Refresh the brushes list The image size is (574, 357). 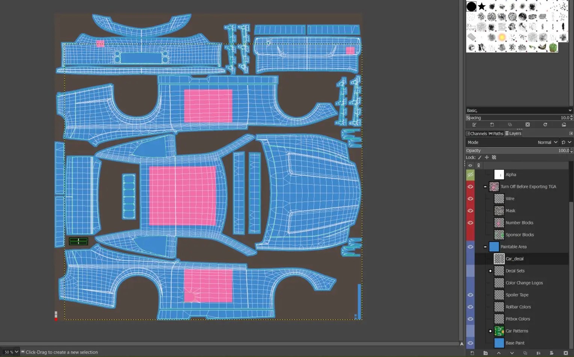pyautogui.click(x=545, y=124)
